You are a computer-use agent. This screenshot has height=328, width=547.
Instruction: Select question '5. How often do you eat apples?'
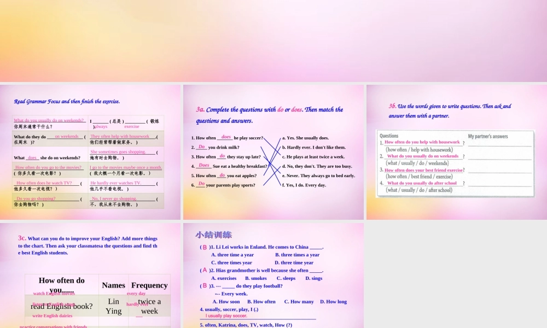224,175
